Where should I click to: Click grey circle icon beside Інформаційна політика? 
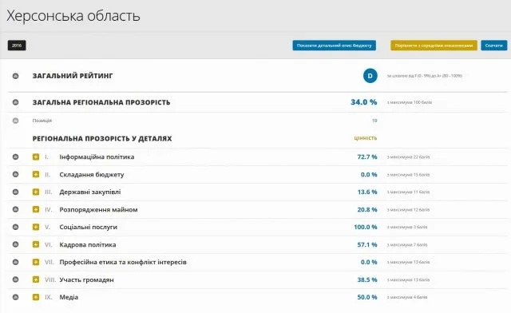tap(15, 156)
